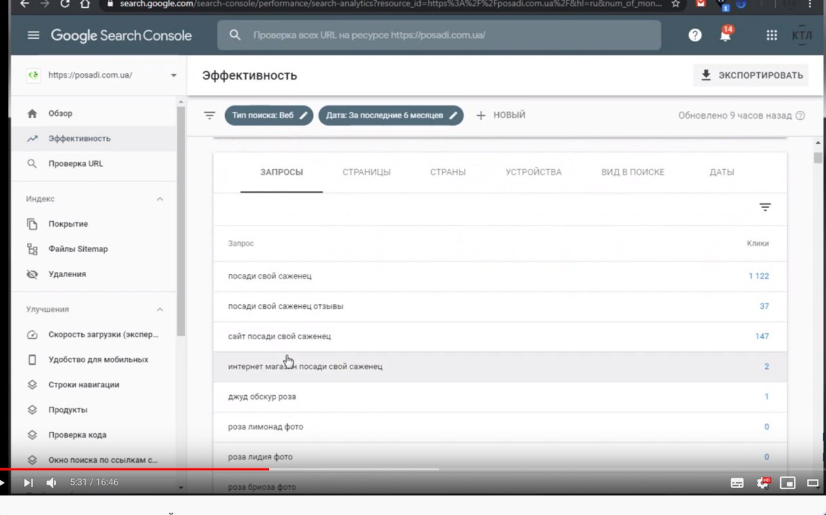Skip to next video
This screenshot has height=515, width=826.
tap(28, 483)
